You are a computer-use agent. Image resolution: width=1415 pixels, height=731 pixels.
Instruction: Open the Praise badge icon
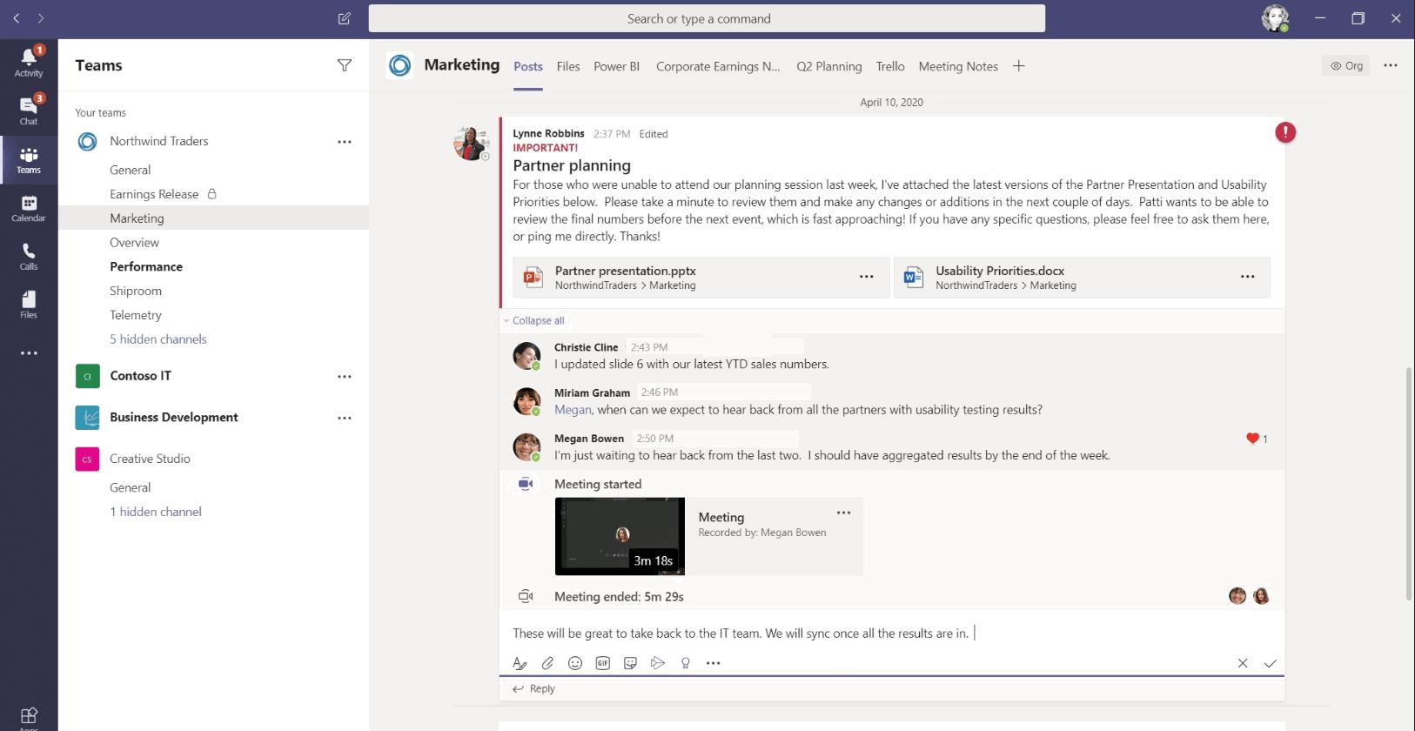click(686, 663)
